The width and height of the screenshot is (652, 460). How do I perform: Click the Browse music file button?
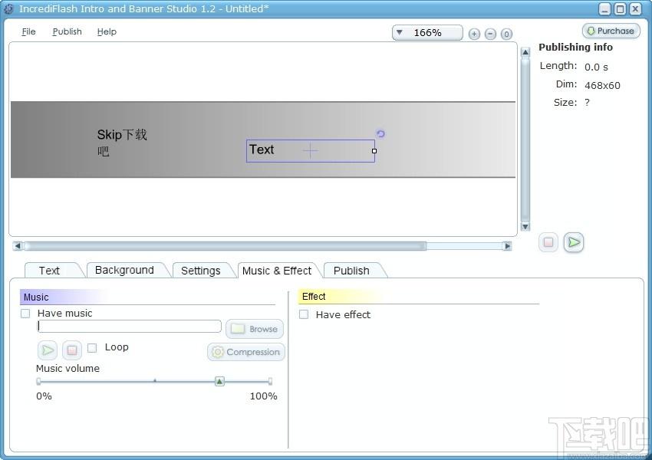255,329
